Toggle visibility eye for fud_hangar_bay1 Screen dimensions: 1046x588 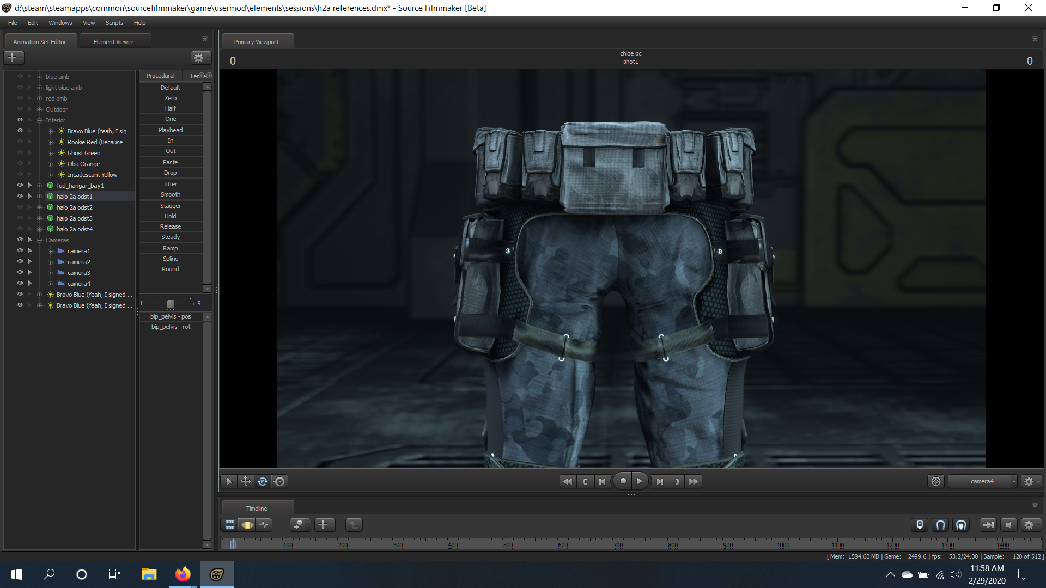click(x=20, y=185)
